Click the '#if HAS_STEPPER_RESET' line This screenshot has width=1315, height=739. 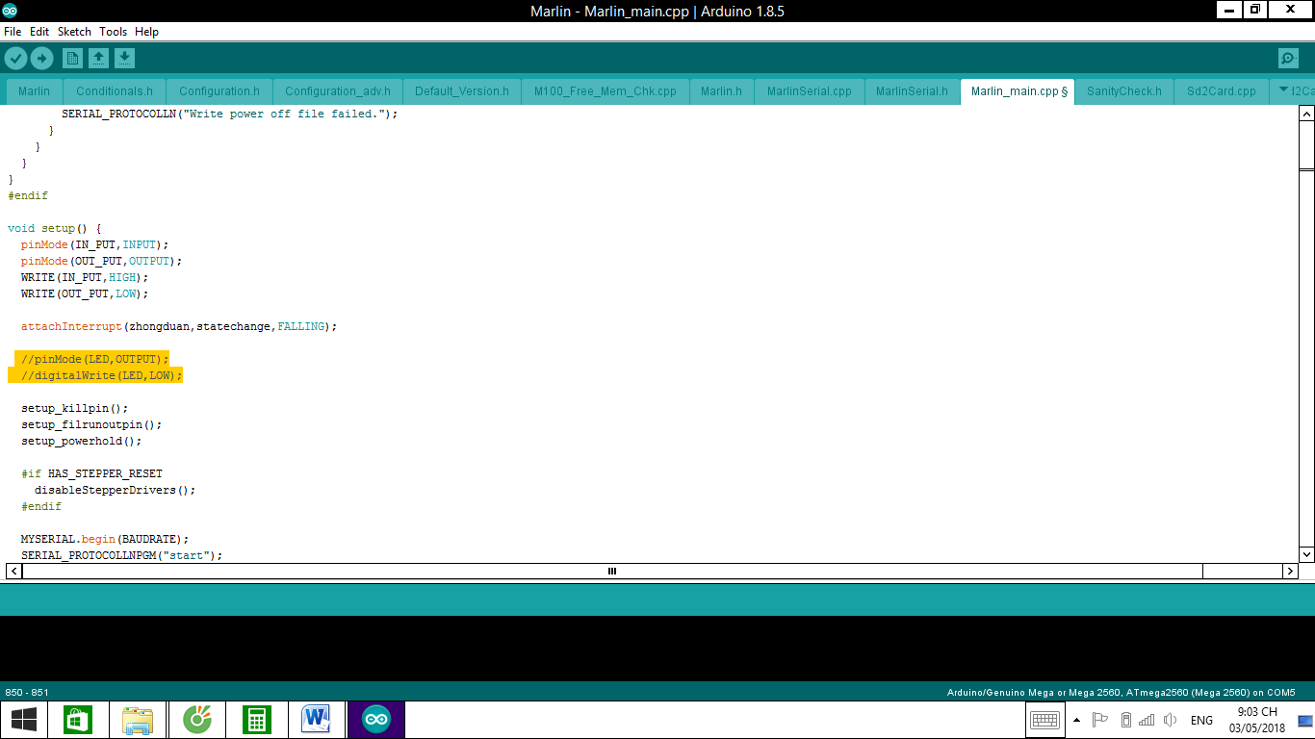(91, 473)
